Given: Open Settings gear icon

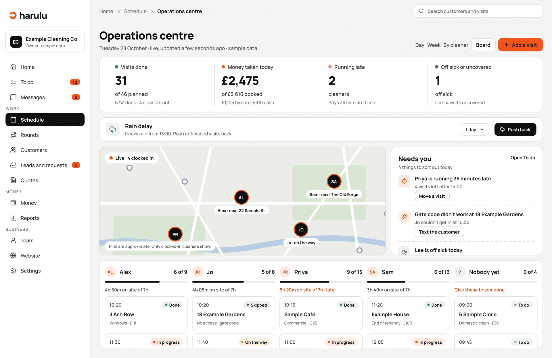Looking at the screenshot, I should [x=13, y=271].
